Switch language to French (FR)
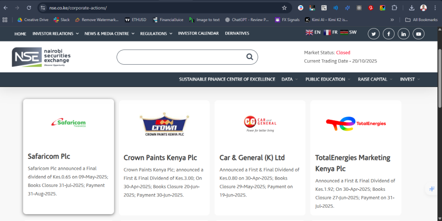The height and width of the screenshot is (221, 442). pos(331,32)
